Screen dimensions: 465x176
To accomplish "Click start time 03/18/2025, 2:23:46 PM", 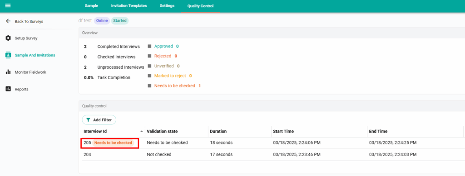I will [297, 154].
